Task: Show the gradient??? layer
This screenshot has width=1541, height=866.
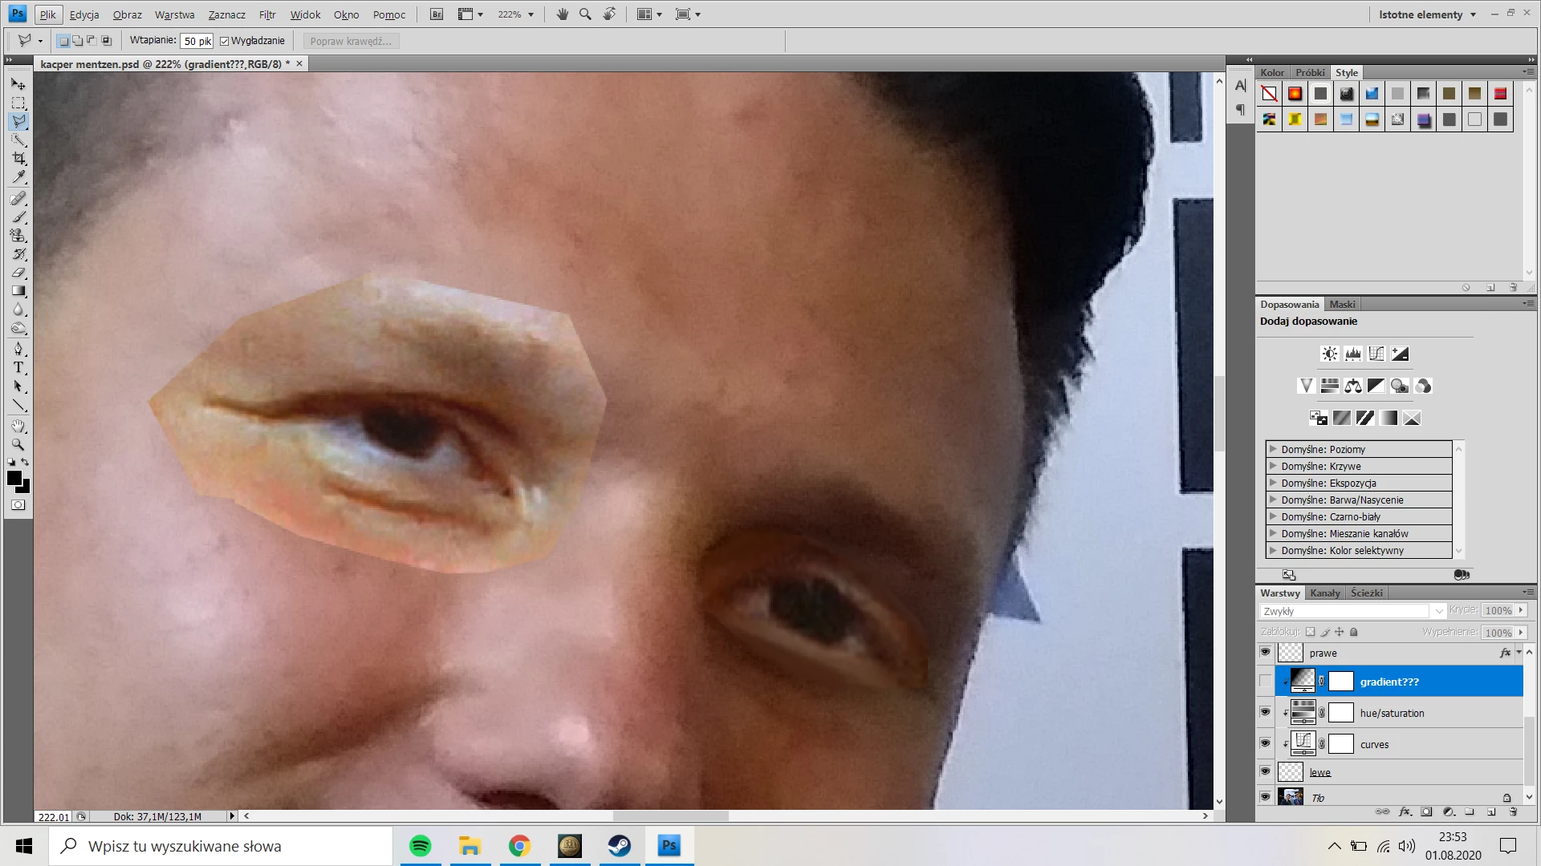Action: (1266, 682)
